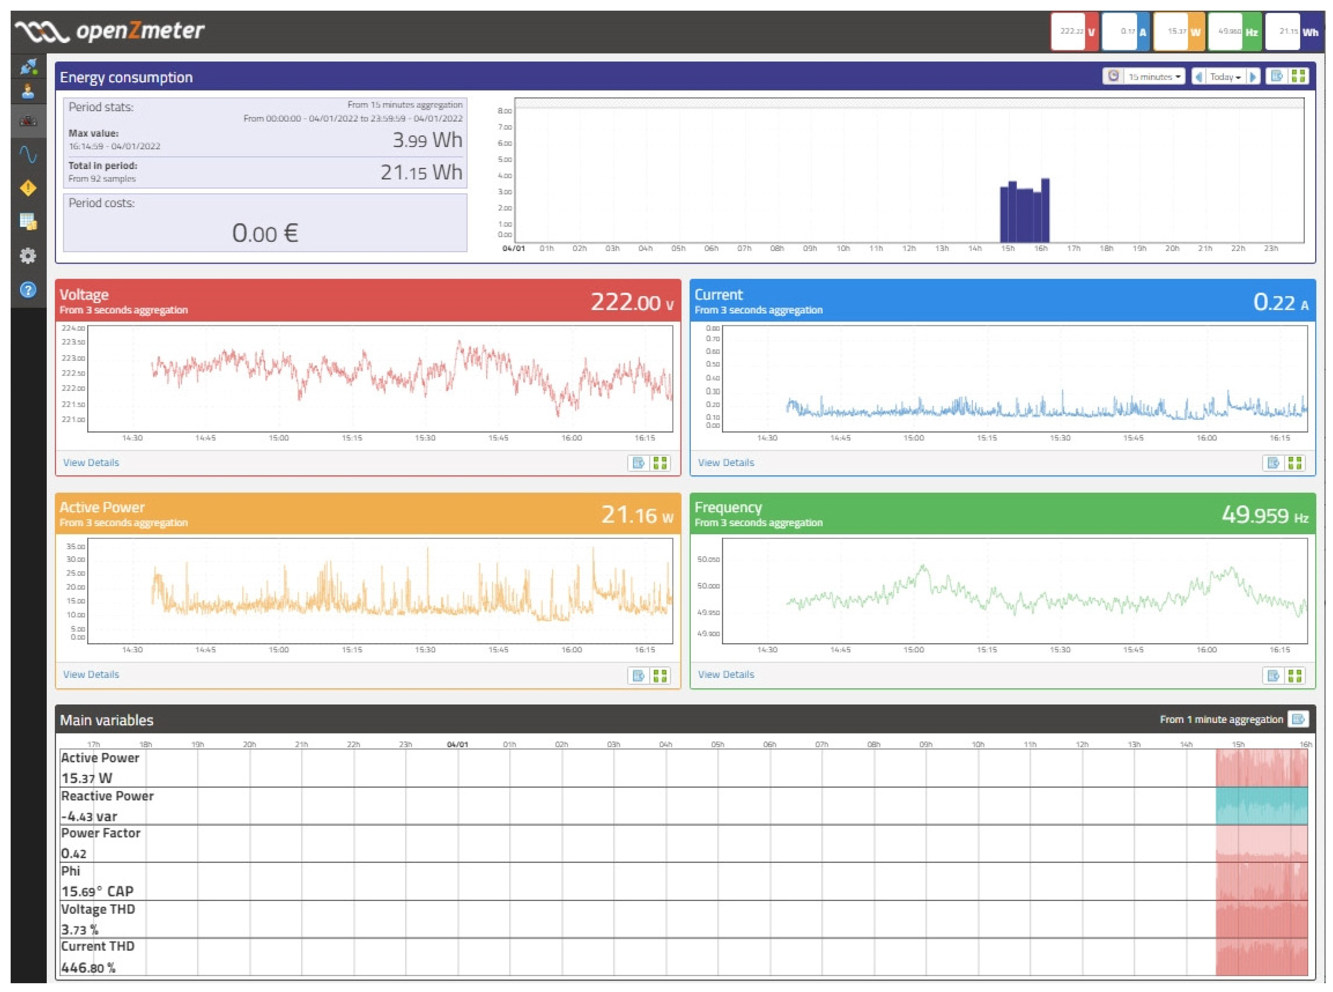Click View Details under Current chart
This screenshot has width=1333, height=992.
tap(726, 462)
